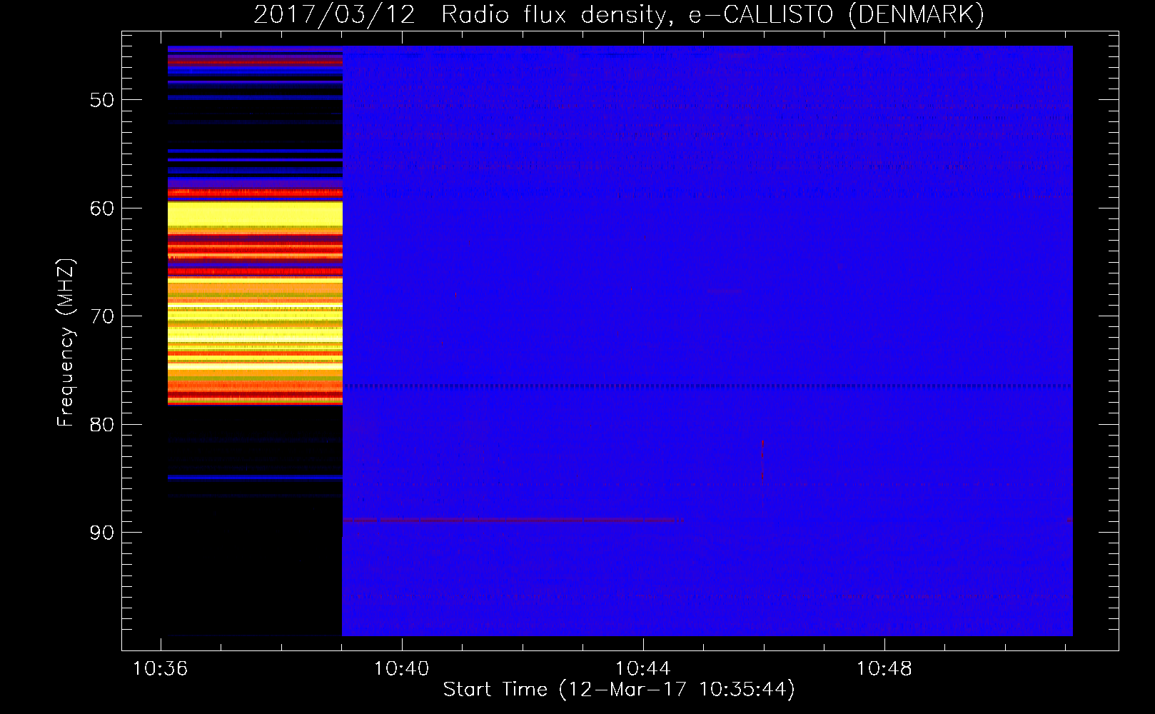This screenshot has height=714, width=1155.
Task: Click the bright yellow band near 60 MHz
Action: [x=255, y=213]
